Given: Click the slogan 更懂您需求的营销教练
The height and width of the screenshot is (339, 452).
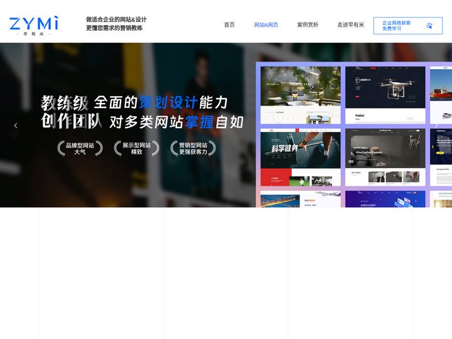Looking at the screenshot, I should (114, 28).
